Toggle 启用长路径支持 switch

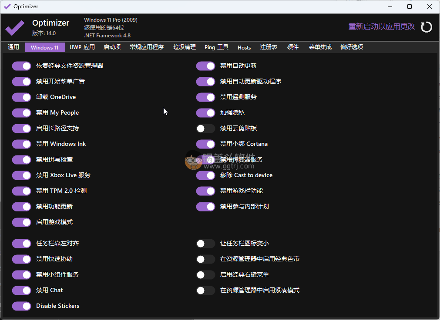pos(22,129)
